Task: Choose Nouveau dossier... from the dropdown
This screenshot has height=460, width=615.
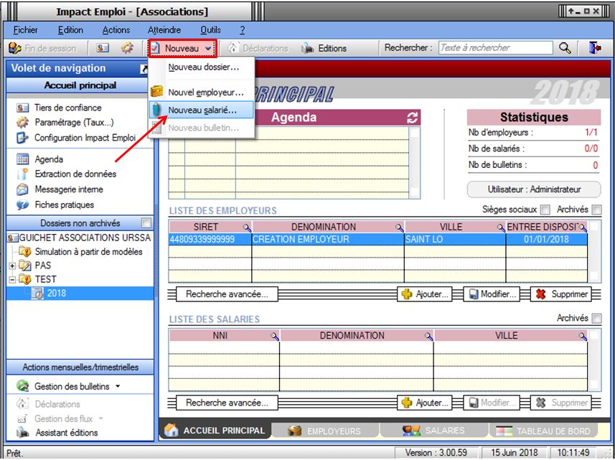Action: (x=202, y=67)
